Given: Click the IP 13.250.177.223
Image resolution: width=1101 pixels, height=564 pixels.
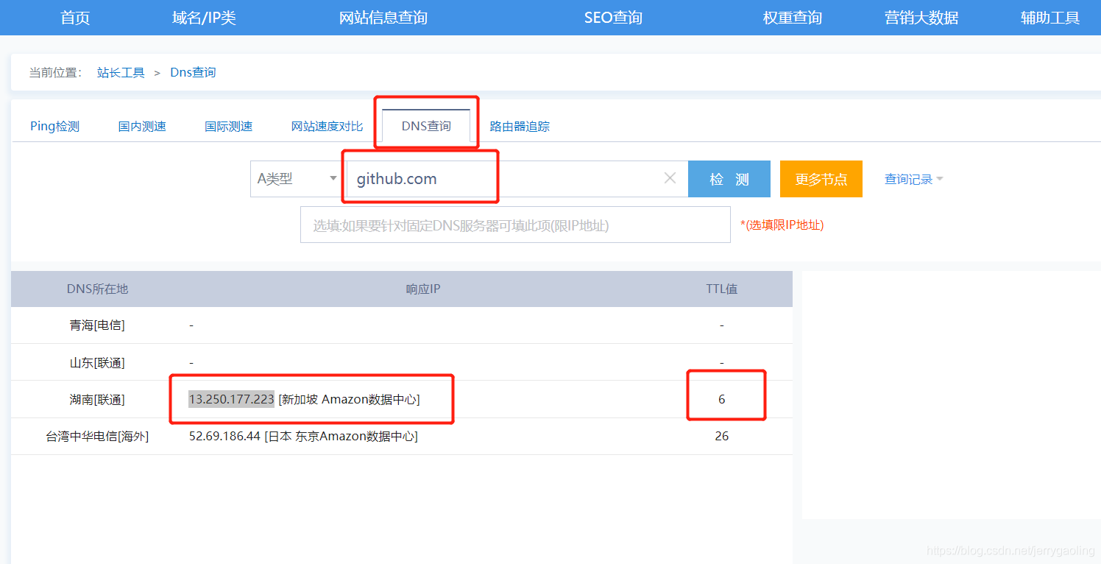Looking at the screenshot, I should [x=232, y=399].
